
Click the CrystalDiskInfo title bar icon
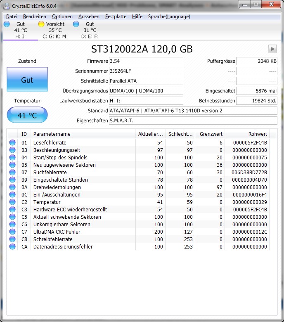coord(7,6)
